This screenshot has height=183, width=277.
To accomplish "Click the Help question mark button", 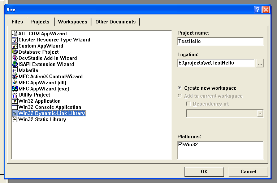I will click(x=257, y=9).
